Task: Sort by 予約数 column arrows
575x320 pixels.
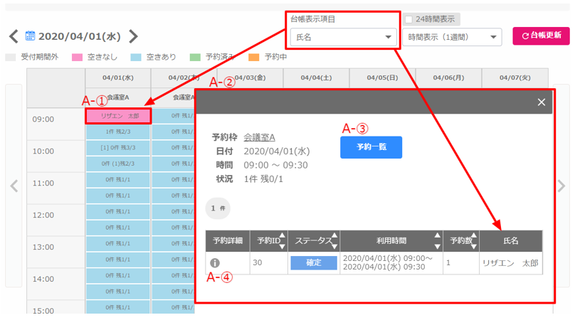Action: pos(475,241)
